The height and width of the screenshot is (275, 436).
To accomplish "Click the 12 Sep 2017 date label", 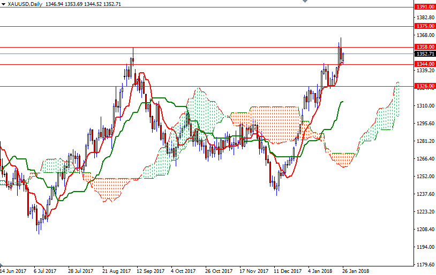I will (149, 271).
